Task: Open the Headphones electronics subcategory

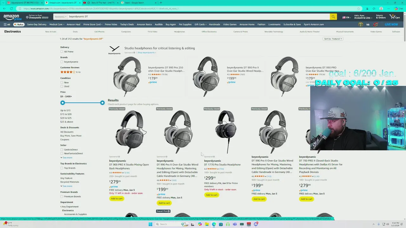Action: coord(179,32)
